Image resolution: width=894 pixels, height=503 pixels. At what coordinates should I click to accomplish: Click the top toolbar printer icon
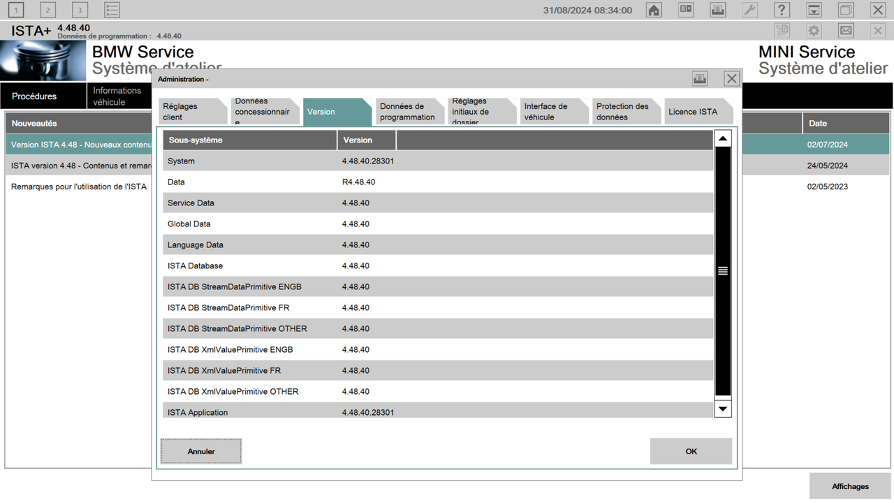pos(717,10)
